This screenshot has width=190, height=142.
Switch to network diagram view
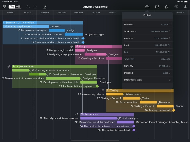pyautogui.click(x=18, y=7)
